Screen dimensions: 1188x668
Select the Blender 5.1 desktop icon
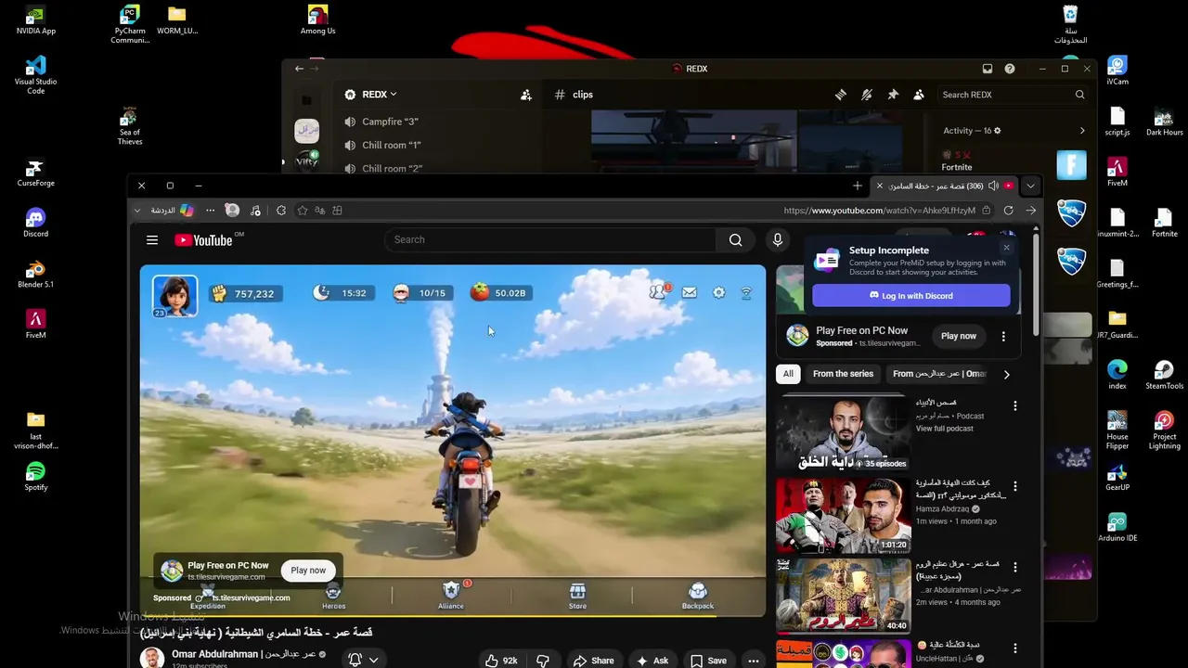(35, 275)
